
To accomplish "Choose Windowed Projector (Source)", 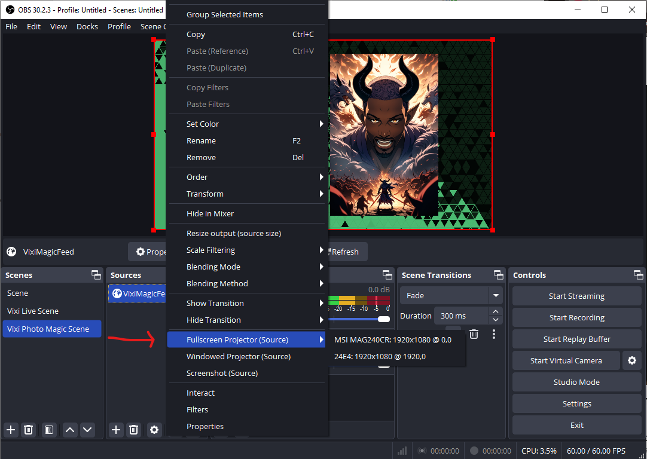I will pyautogui.click(x=247, y=356).
